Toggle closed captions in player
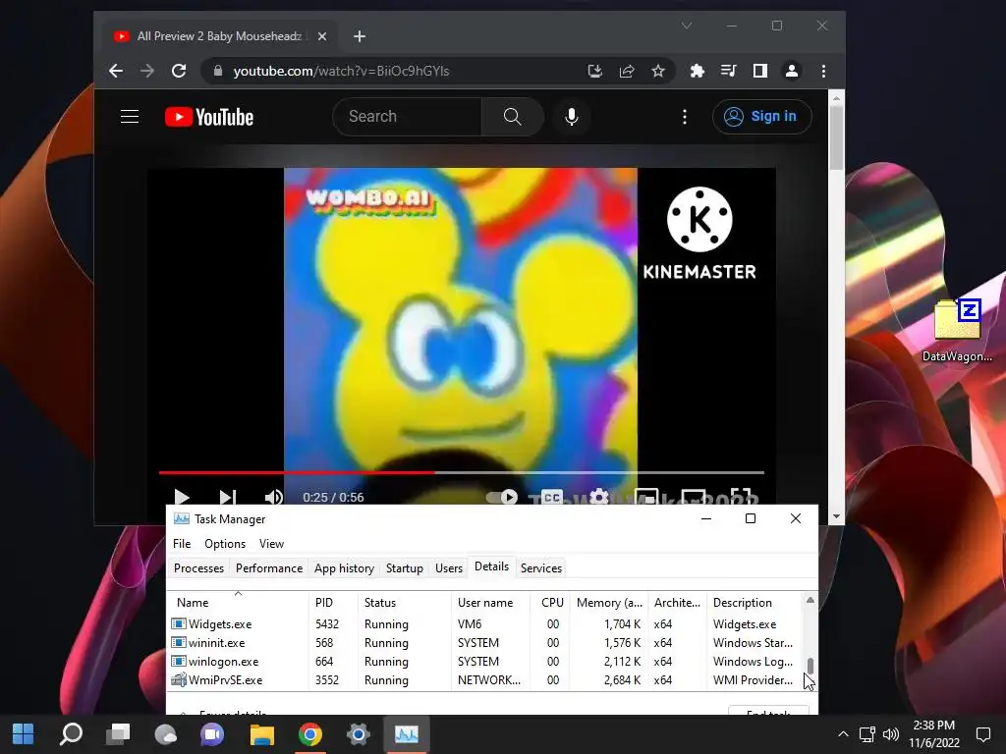1006x754 pixels. pos(552,497)
